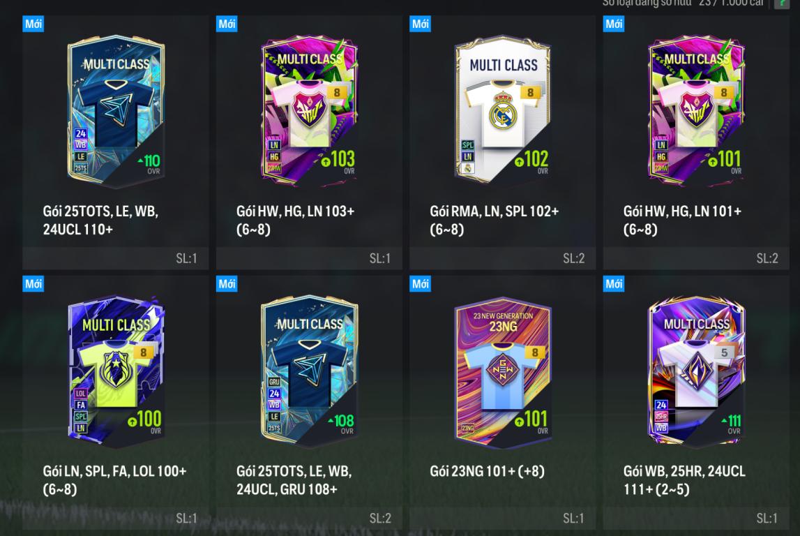Click the Mới badge on the 111+ pack
The image size is (800, 536).
(x=614, y=284)
